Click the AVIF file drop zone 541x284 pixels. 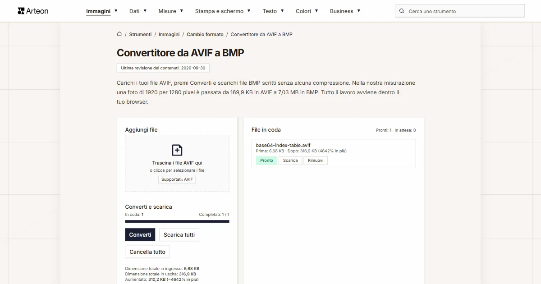[x=177, y=163]
